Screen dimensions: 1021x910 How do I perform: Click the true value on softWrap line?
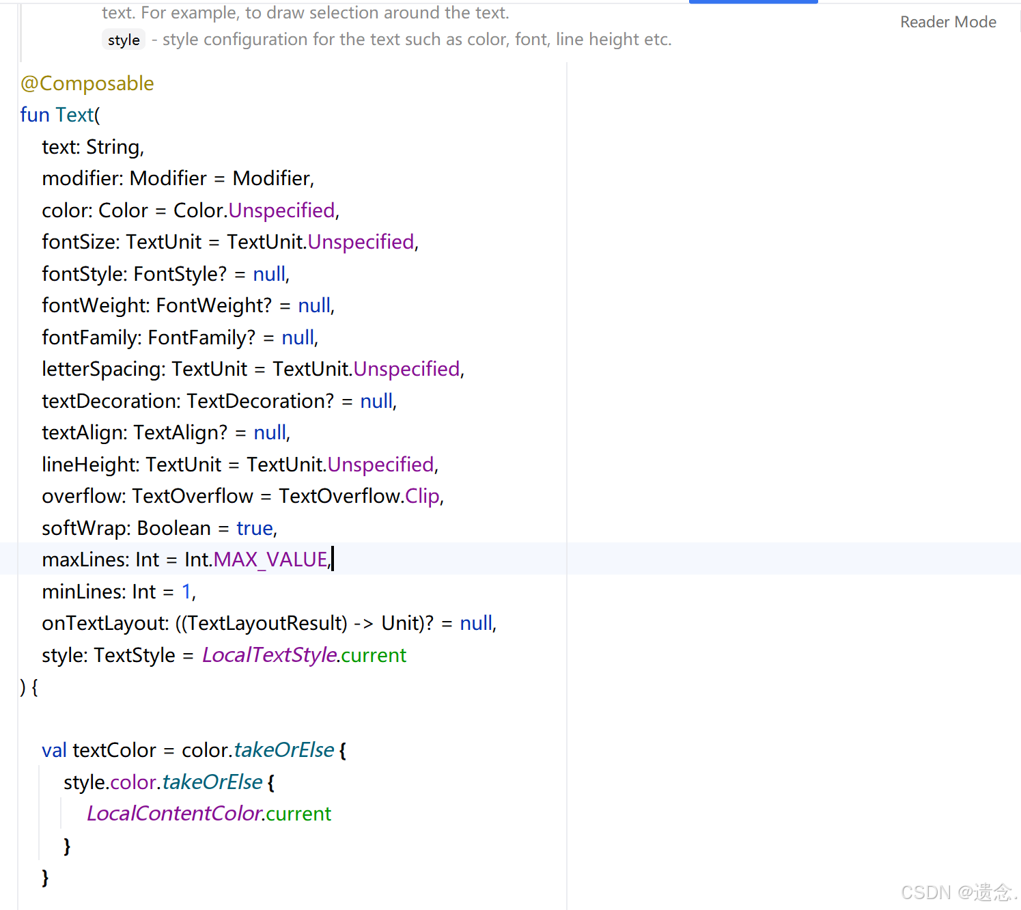pos(254,527)
